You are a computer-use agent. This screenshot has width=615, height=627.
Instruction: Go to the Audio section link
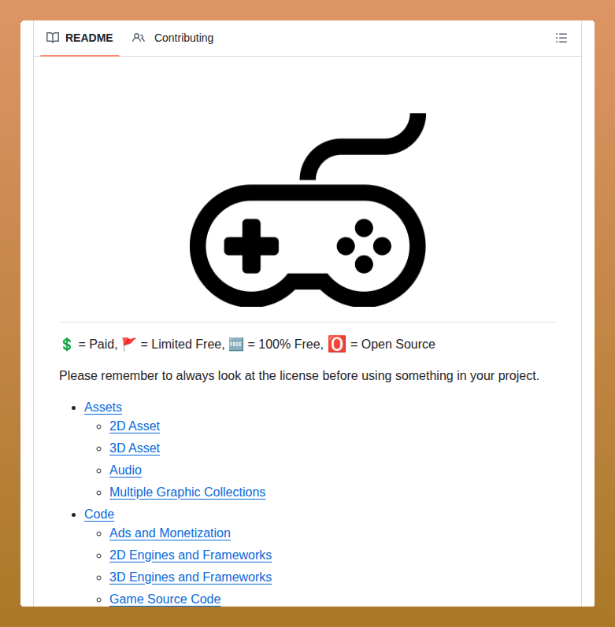(126, 470)
